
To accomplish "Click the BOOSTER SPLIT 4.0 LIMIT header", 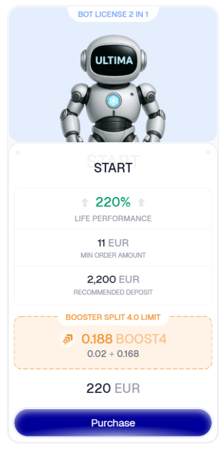I will coord(113,317).
